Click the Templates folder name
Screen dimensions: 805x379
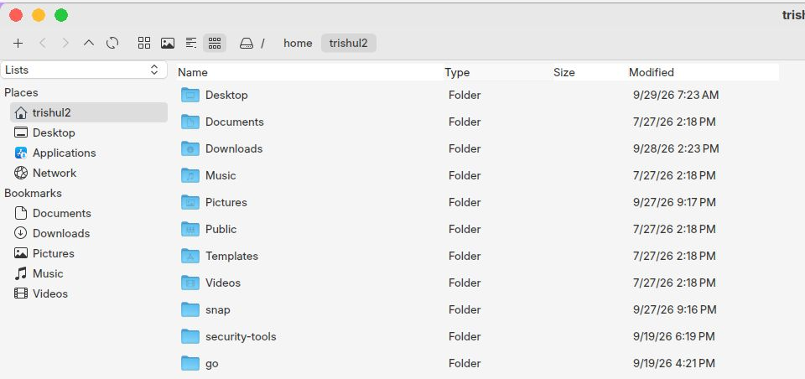tap(231, 256)
